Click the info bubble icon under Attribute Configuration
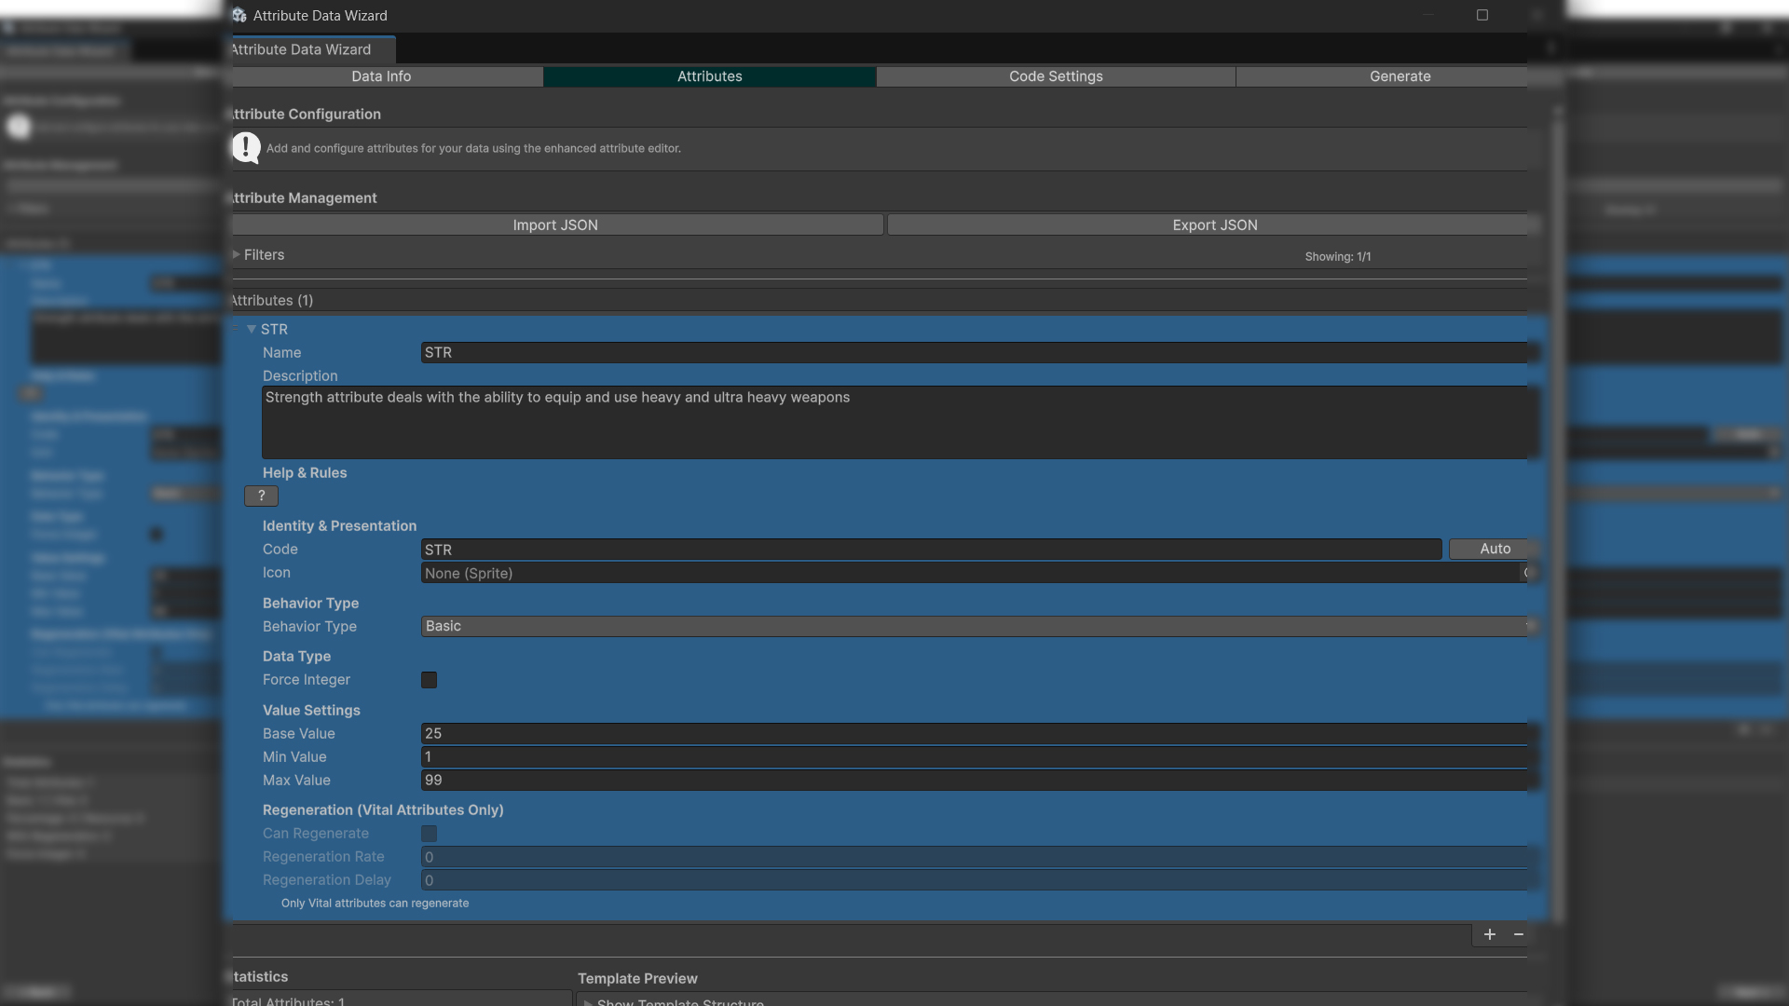This screenshot has width=1789, height=1006. pyautogui.click(x=246, y=147)
